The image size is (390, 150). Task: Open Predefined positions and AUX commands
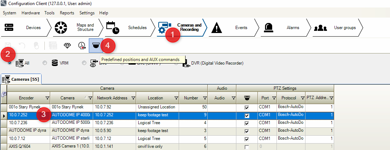pyautogui.click(x=96, y=46)
